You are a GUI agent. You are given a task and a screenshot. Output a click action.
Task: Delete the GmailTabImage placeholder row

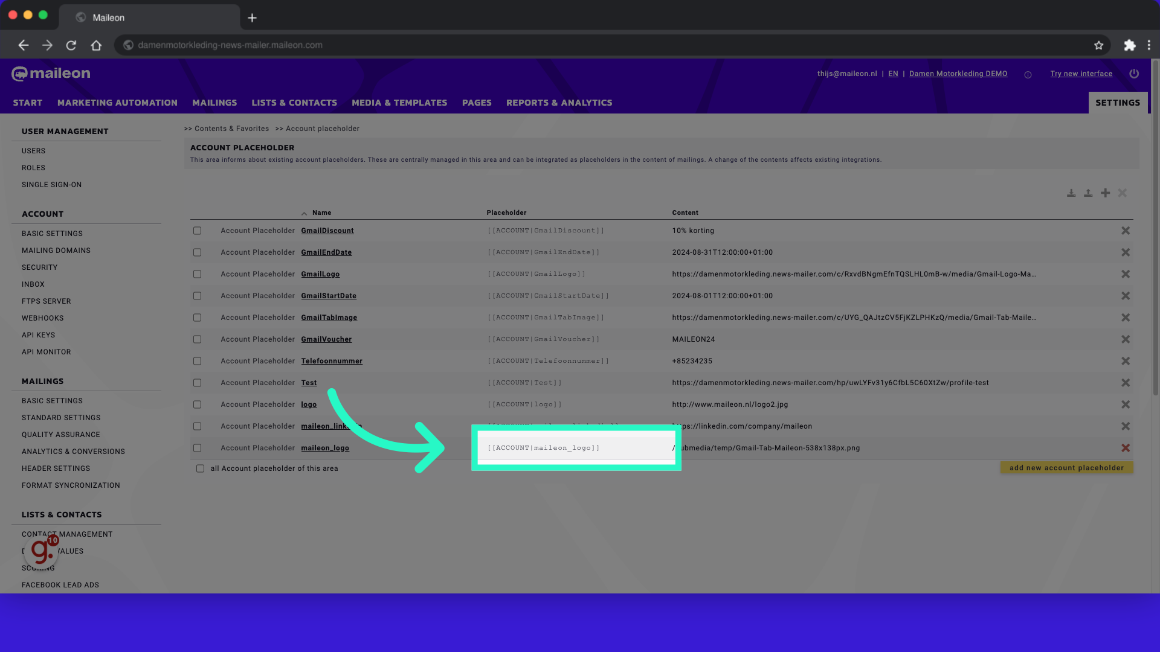[x=1125, y=318]
